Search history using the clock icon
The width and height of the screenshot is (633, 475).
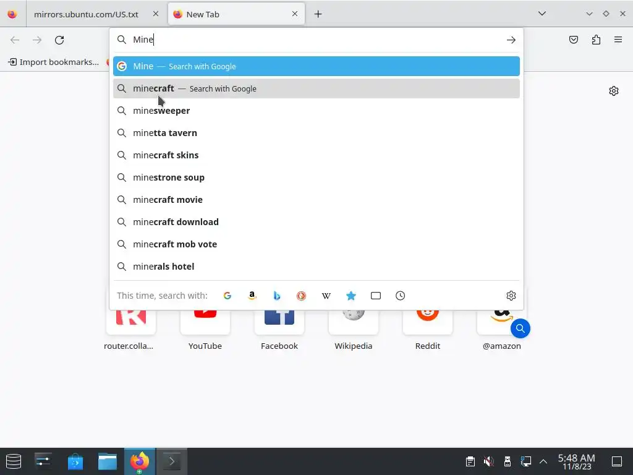tap(400, 296)
